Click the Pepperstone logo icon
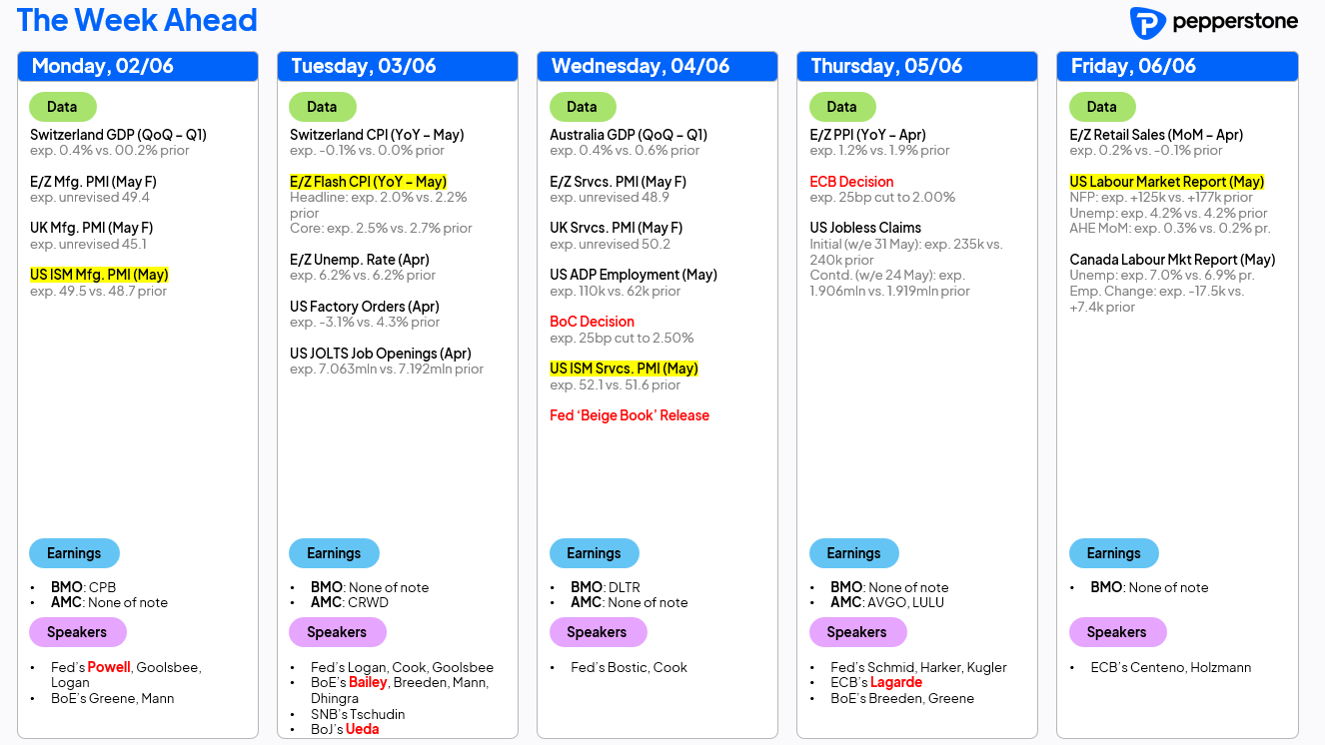Image resolution: width=1325 pixels, height=745 pixels. point(1148,22)
